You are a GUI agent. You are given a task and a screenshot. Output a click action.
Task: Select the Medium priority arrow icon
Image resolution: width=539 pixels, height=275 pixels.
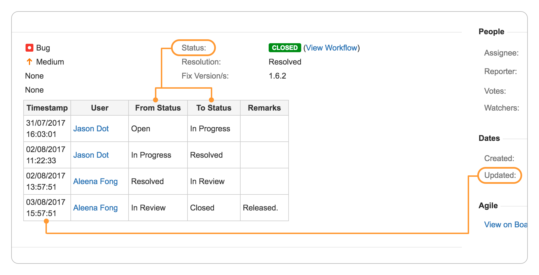29,62
